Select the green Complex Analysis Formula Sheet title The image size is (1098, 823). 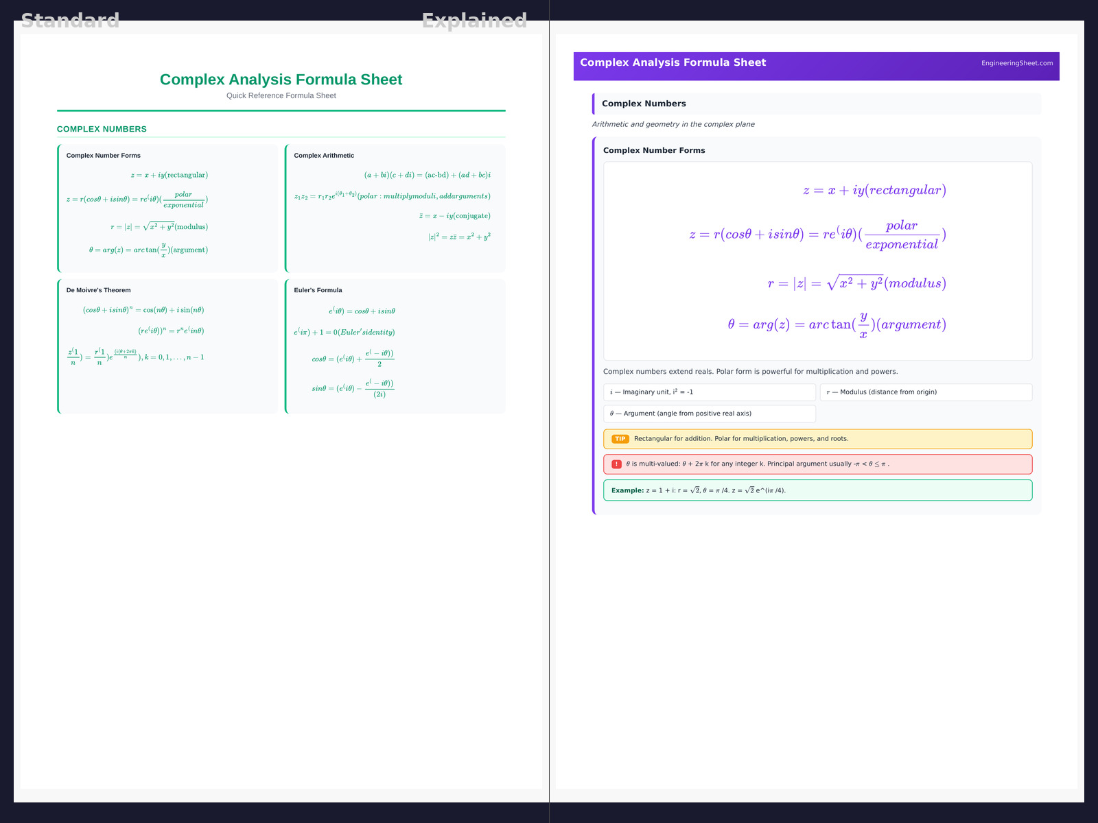click(281, 80)
